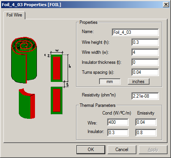The width and height of the screenshot is (171, 158).
Task: Confirm with the OK button
Action: click(x=91, y=150)
